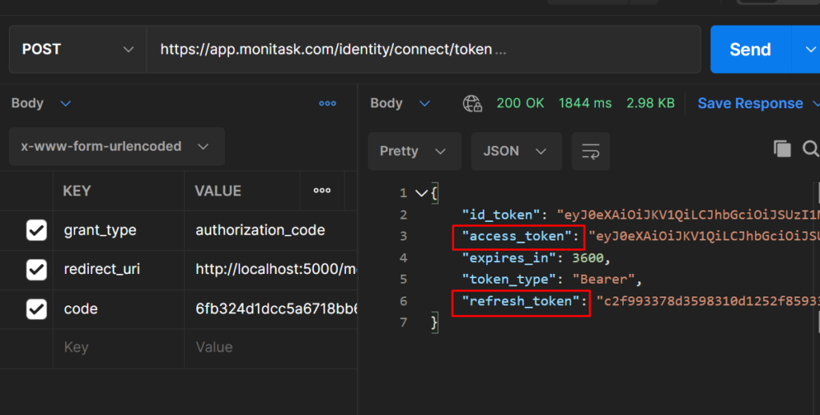820x415 pixels.
Task: Open request pane three-dots options
Action: pos(328,103)
